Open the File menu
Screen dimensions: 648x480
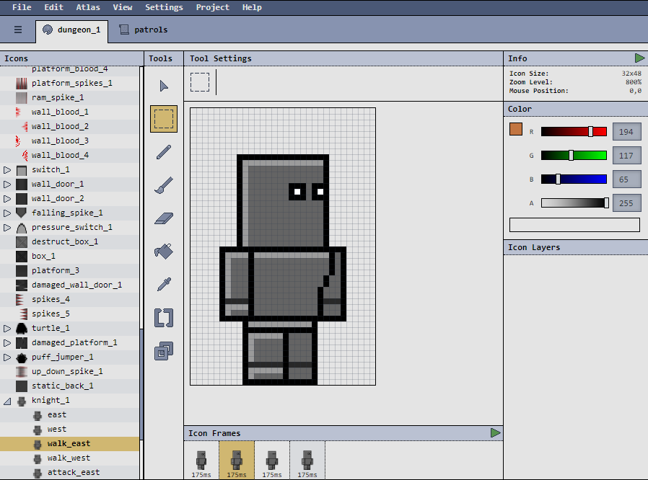pyautogui.click(x=22, y=7)
